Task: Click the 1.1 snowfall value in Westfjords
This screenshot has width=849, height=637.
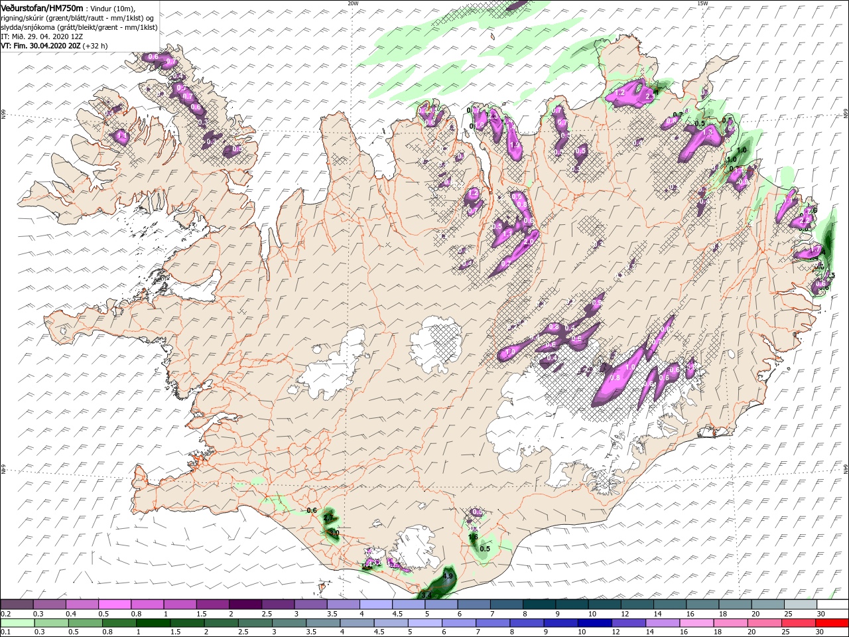Action: point(121,136)
